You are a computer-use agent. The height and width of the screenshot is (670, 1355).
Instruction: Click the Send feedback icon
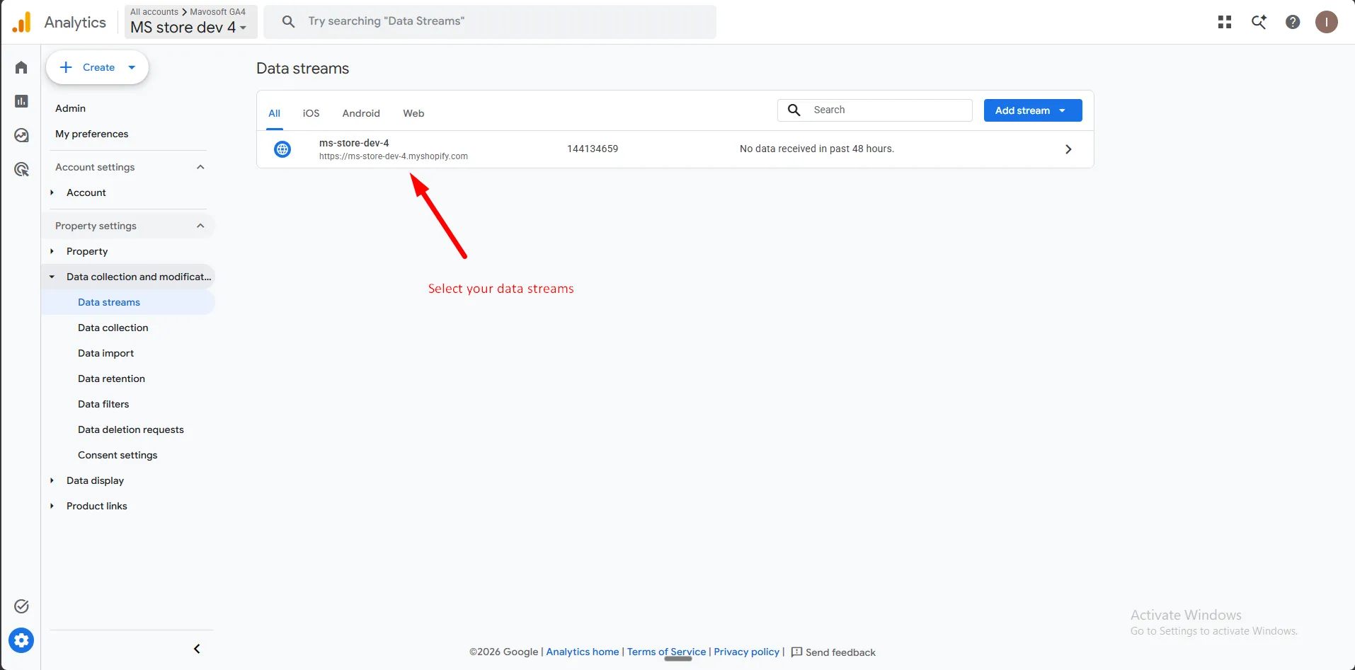796,652
